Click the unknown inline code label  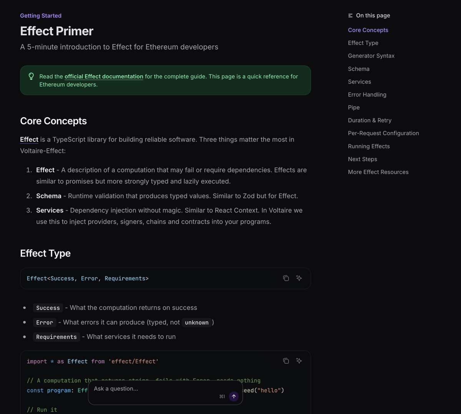pos(197,323)
